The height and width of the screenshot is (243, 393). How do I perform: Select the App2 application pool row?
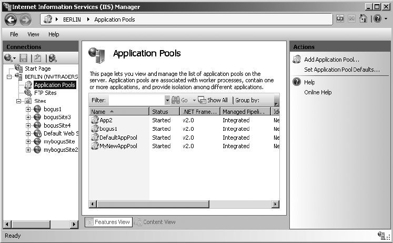pyautogui.click(x=184, y=120)
